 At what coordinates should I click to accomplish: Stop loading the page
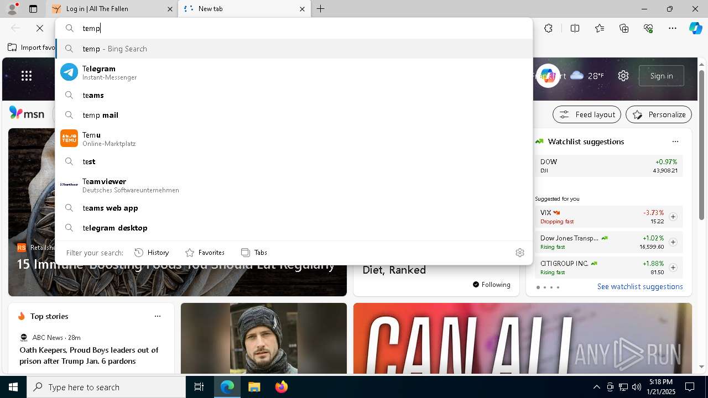[40, 28]
